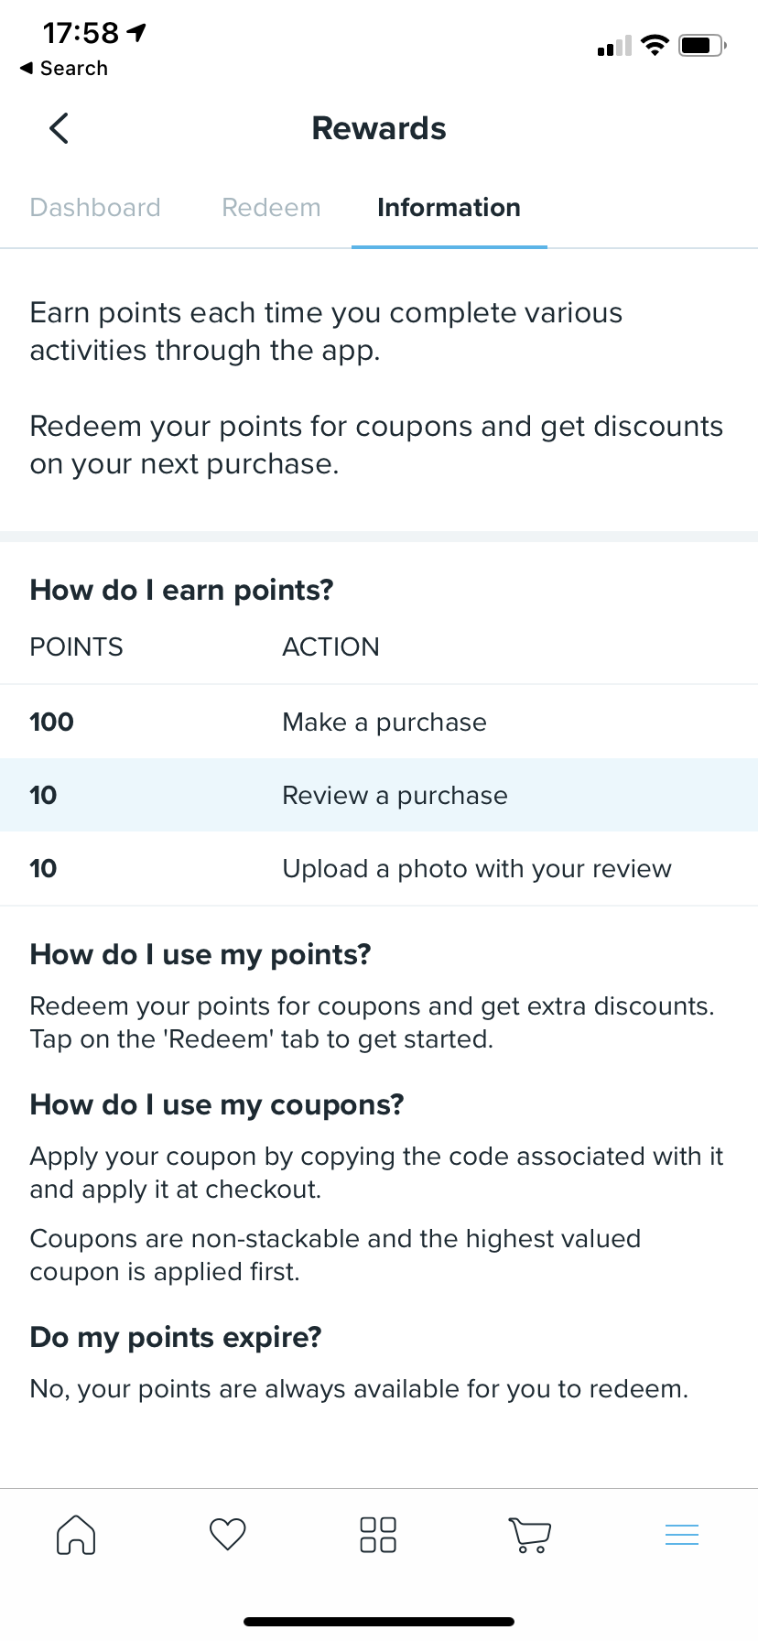Tap the cellular signal bars icon
Image resolution: width=758 pixels, height=1641 pixels.
click(614, 46)
